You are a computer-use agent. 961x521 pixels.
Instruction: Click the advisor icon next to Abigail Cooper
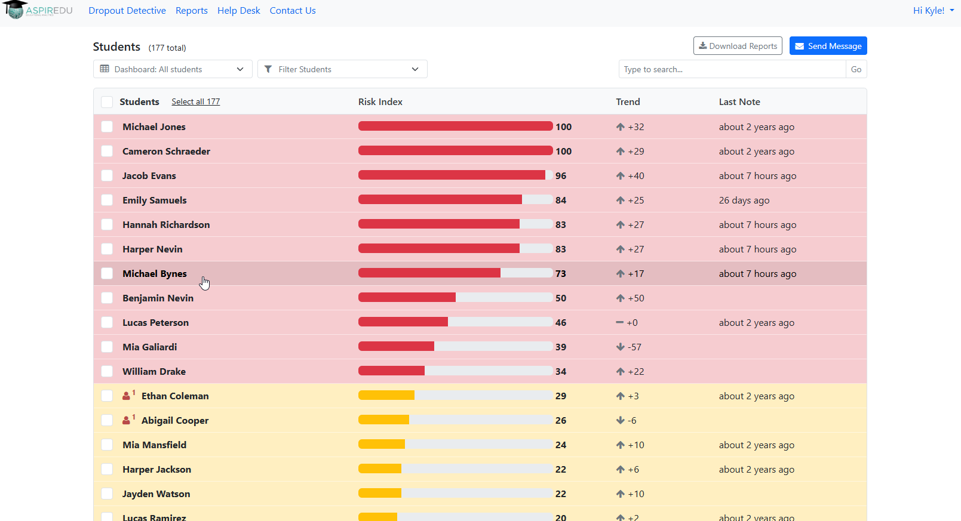coord(127,420)
